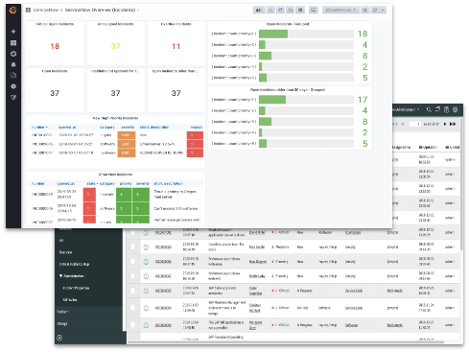Viewport: 469px width, 352px height.
Task: Collapse the Administration section in the navigator
Action: pyautogui.click(x=72, y=276)
